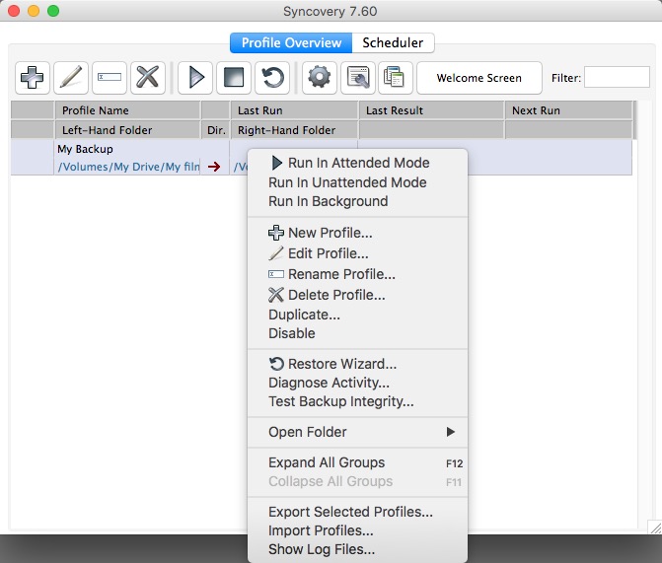Choose Test Backup Integrity...
This screenshot has height=563, width=662.
(357, 401)
